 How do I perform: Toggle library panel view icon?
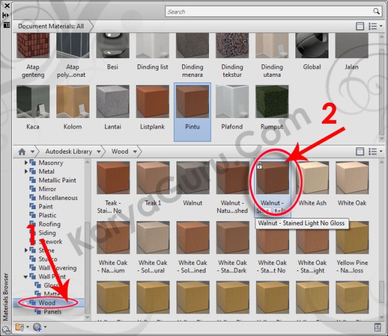(360, 151)
